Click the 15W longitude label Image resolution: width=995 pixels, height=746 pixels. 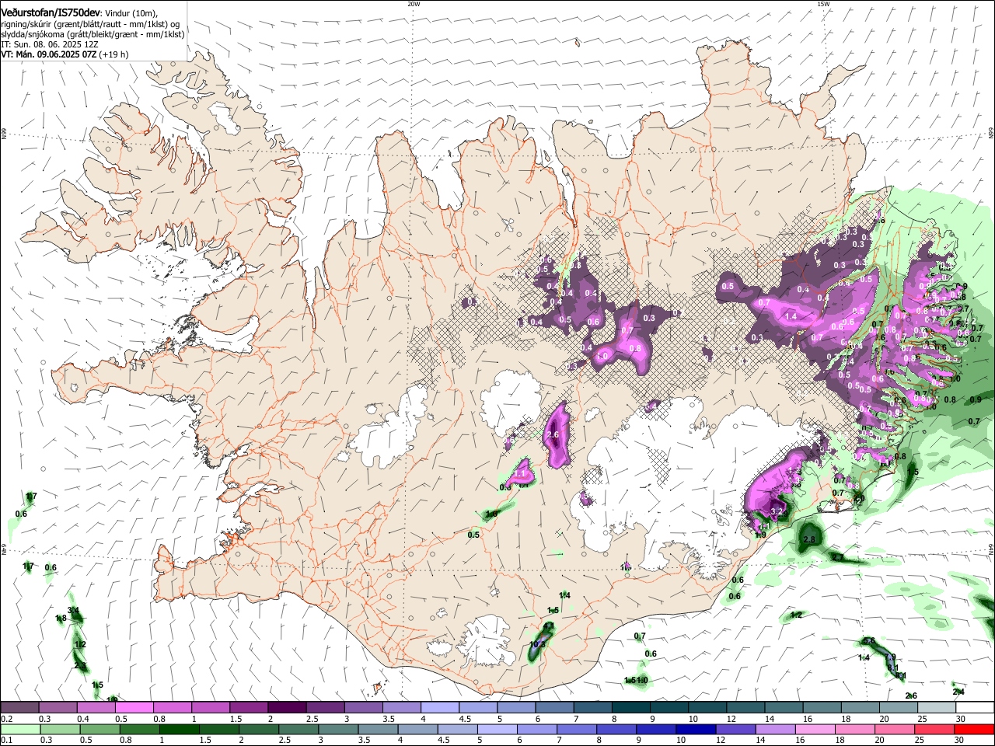[824, 3]
